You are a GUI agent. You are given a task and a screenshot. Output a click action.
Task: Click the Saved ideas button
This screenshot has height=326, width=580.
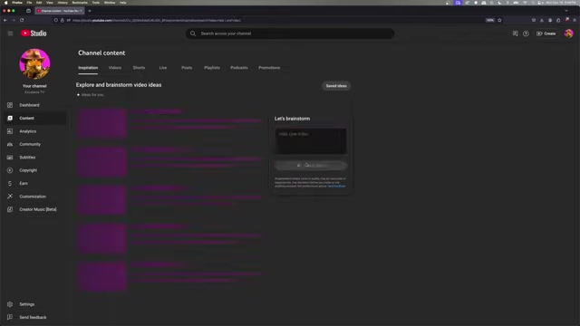point(336,86)
